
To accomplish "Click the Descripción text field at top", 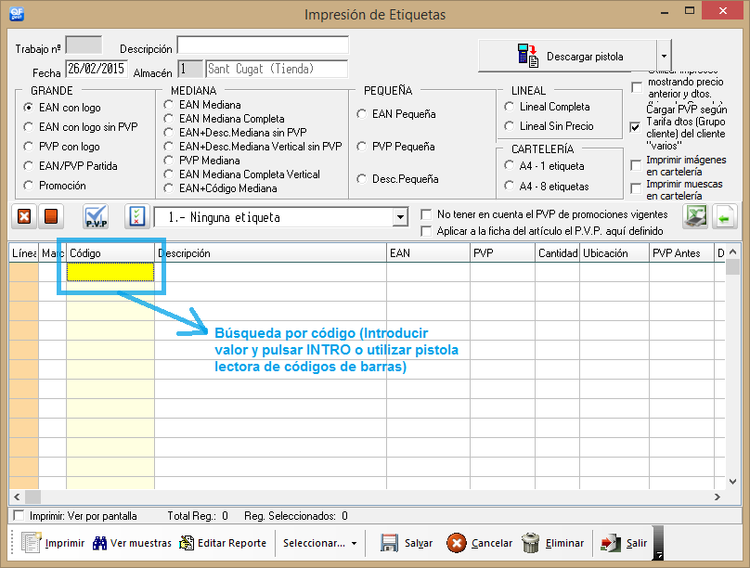I will (263, 45).
